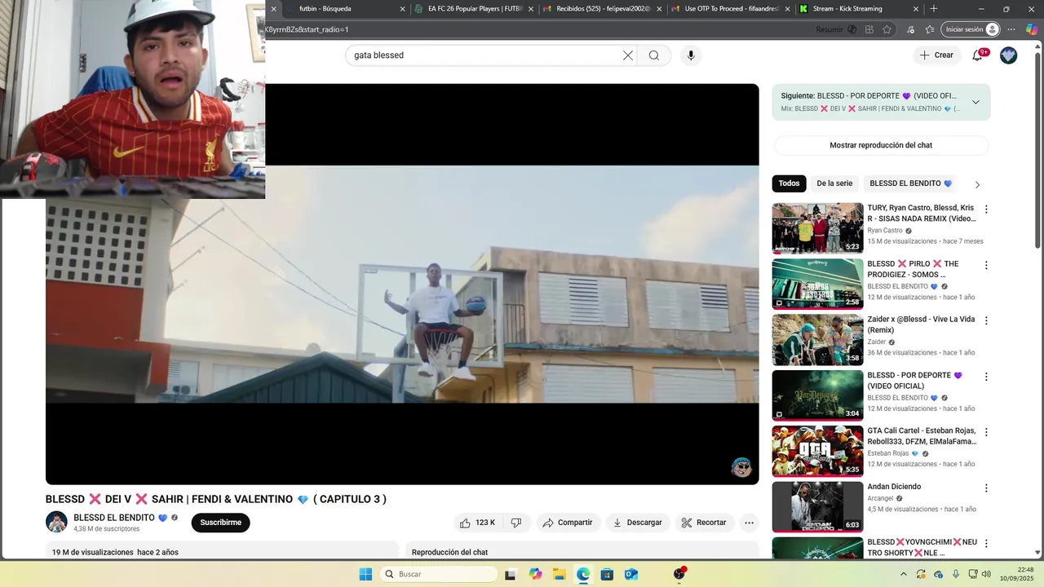The height and width of the screenshot is (587, 1044).
Task: Switch to the EA FC 26 Popular Players tab
Action: click(x=475, y=9)
